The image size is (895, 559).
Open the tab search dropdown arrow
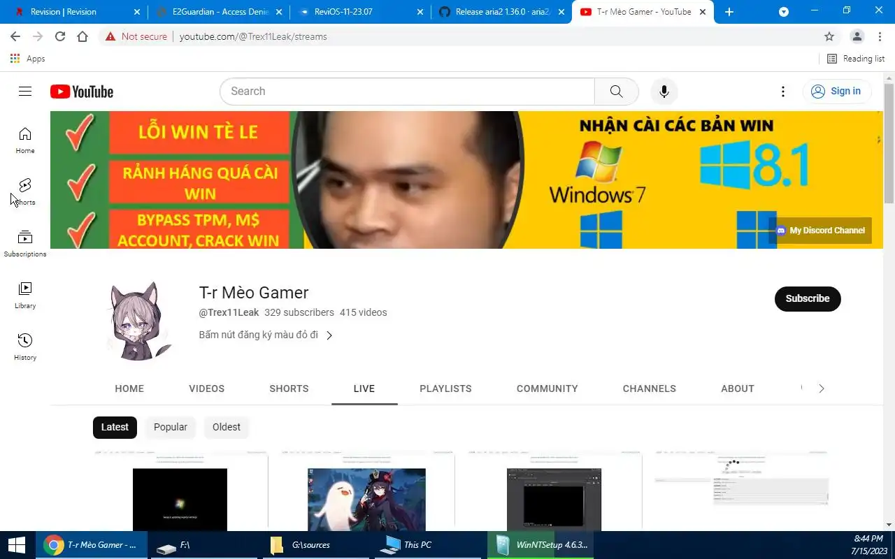click(x=784, y=12)
